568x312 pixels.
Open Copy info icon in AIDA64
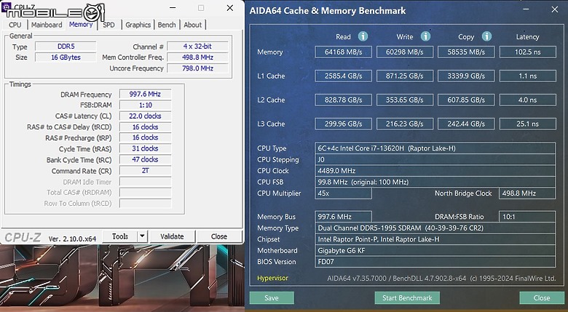[x=486, y=36]
